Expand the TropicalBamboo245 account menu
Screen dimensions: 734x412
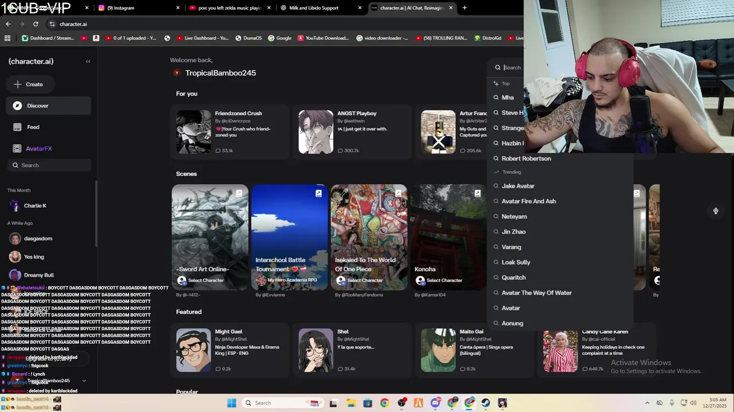point(84,381)
